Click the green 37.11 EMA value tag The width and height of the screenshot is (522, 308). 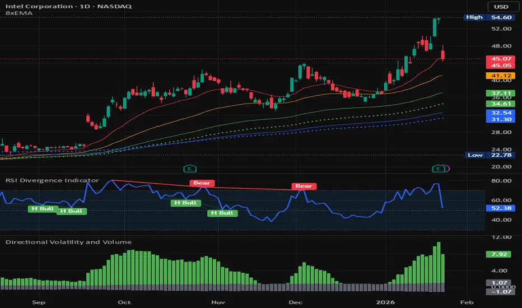[501, 93]
